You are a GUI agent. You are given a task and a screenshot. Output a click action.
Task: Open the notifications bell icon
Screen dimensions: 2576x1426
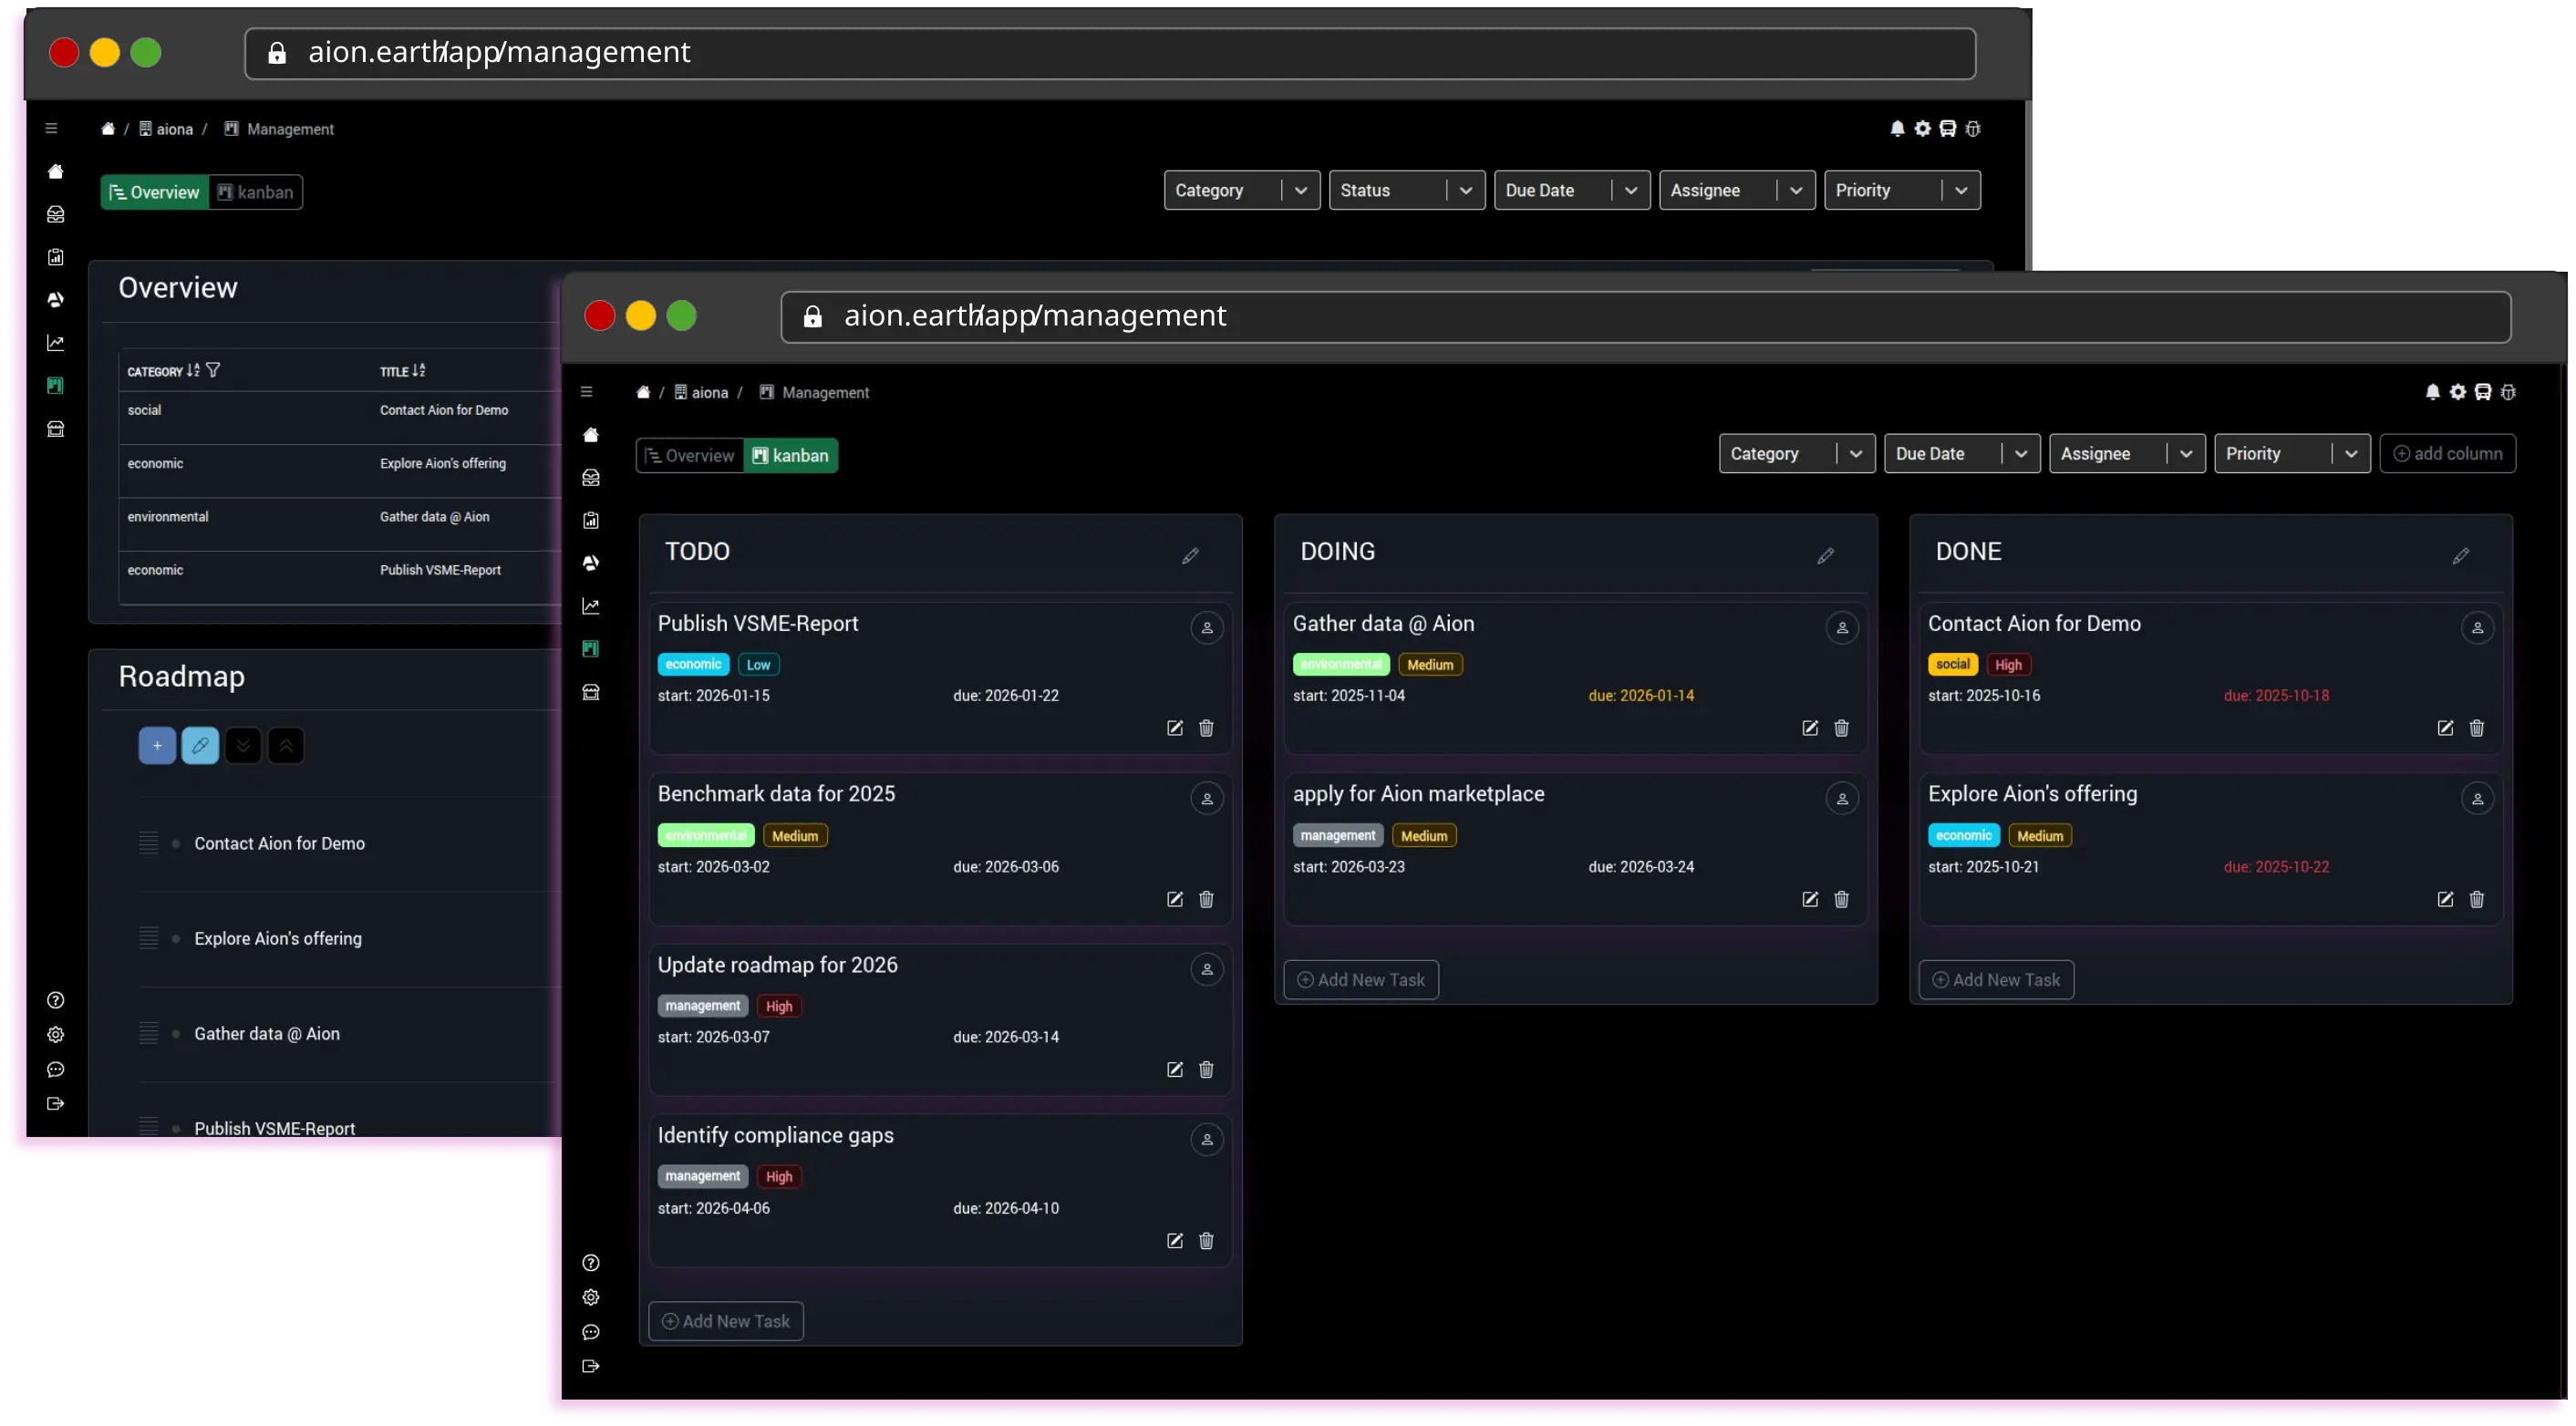[2433, 392]
